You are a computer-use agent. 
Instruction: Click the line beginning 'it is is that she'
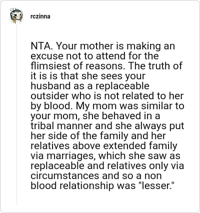pyautogui.click(x=88, y=76)
